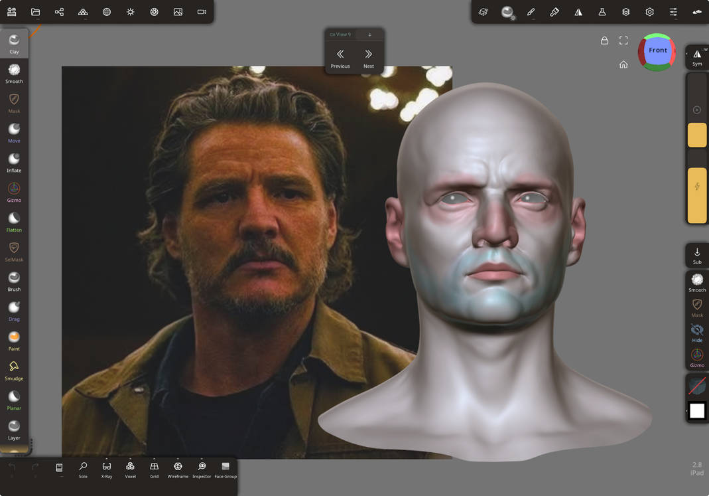Open the tool brush sphere settings

tap(507, 12)
